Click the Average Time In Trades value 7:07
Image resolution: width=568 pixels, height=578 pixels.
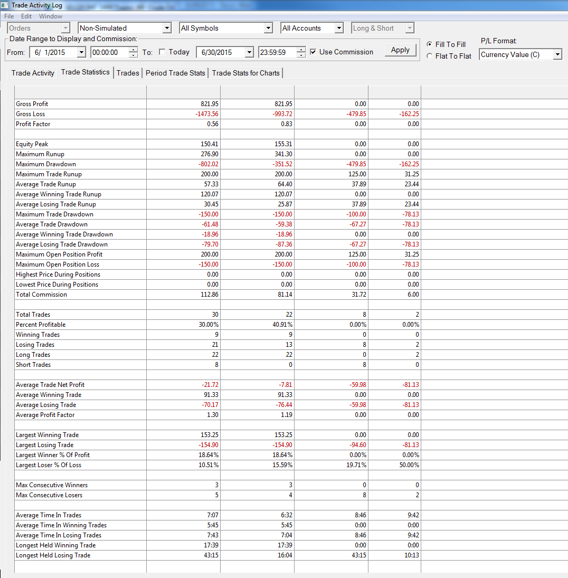click(213, 515)
